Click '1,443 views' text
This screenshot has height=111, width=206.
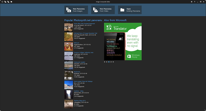[77, 27]
